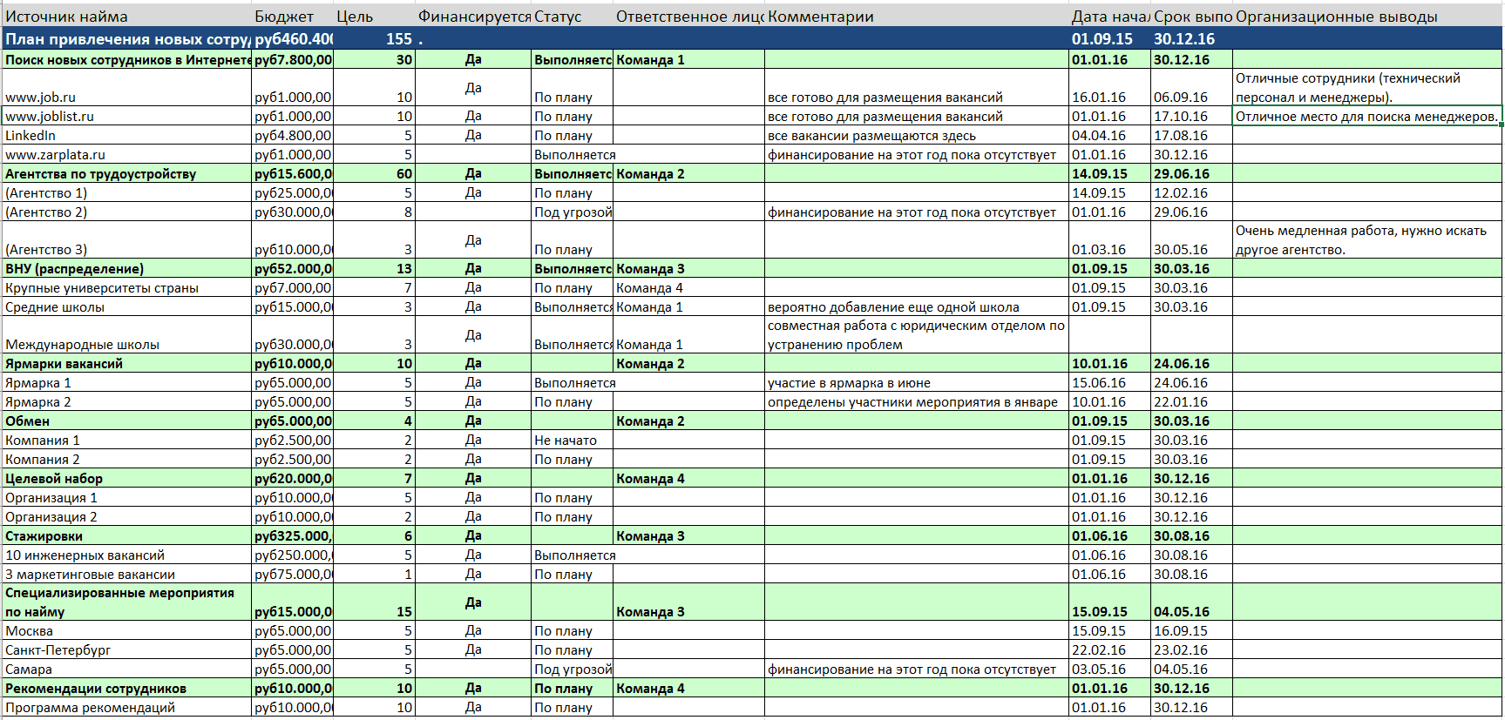Select the 'www.zarplata.ru' cell
This screenshot has height=720, width=1505.
[126, 154]
